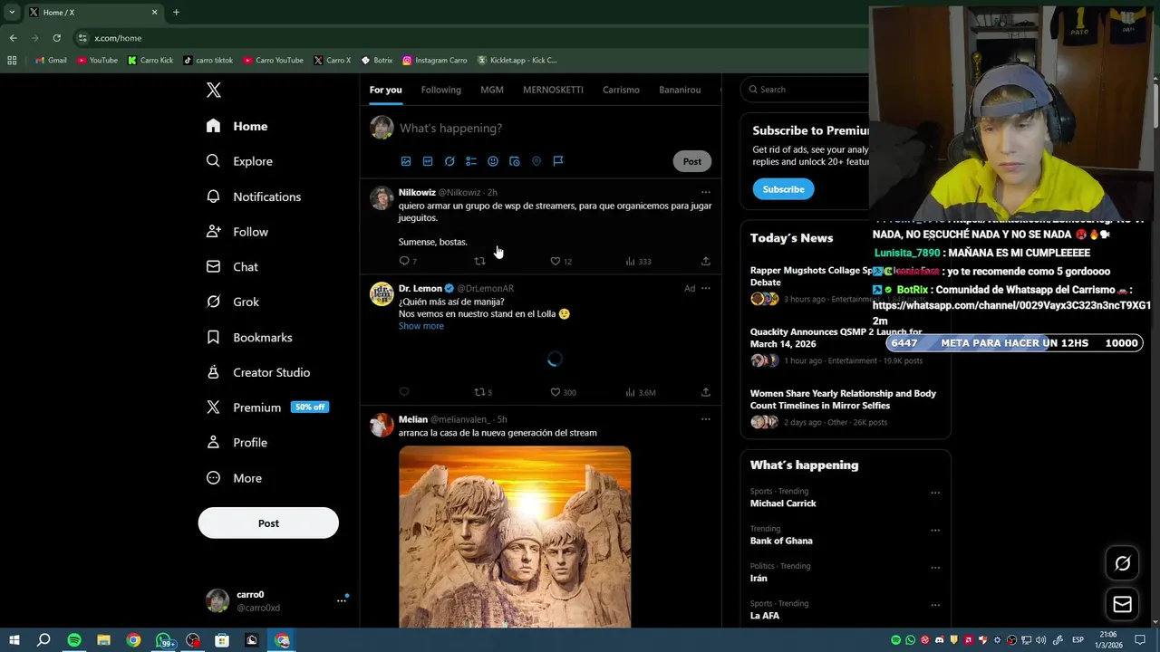1160x652 pixels.
Task: Schedule the post with the calendar icon
Action: coord(515,161)
